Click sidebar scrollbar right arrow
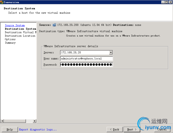Viewport: 173px width, 133px height. click(35, 121)
